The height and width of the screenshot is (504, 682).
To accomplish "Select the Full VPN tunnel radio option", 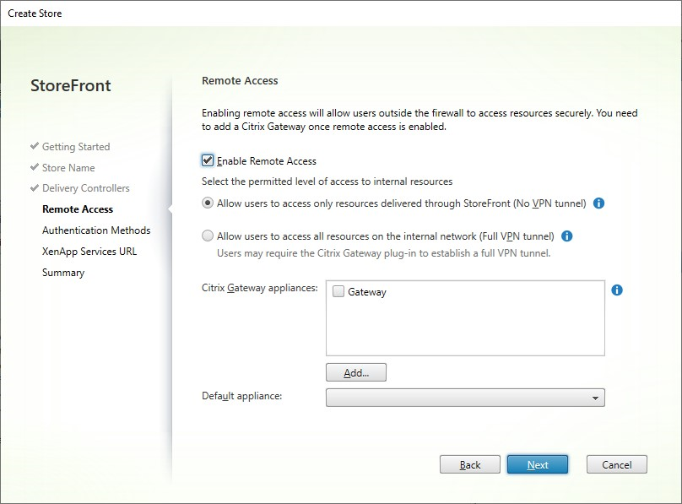I will [208, 236].
